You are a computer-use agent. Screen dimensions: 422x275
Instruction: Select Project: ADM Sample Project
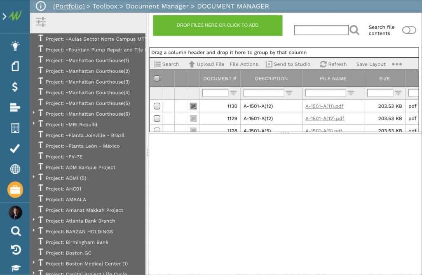click(x=80, y=167)
